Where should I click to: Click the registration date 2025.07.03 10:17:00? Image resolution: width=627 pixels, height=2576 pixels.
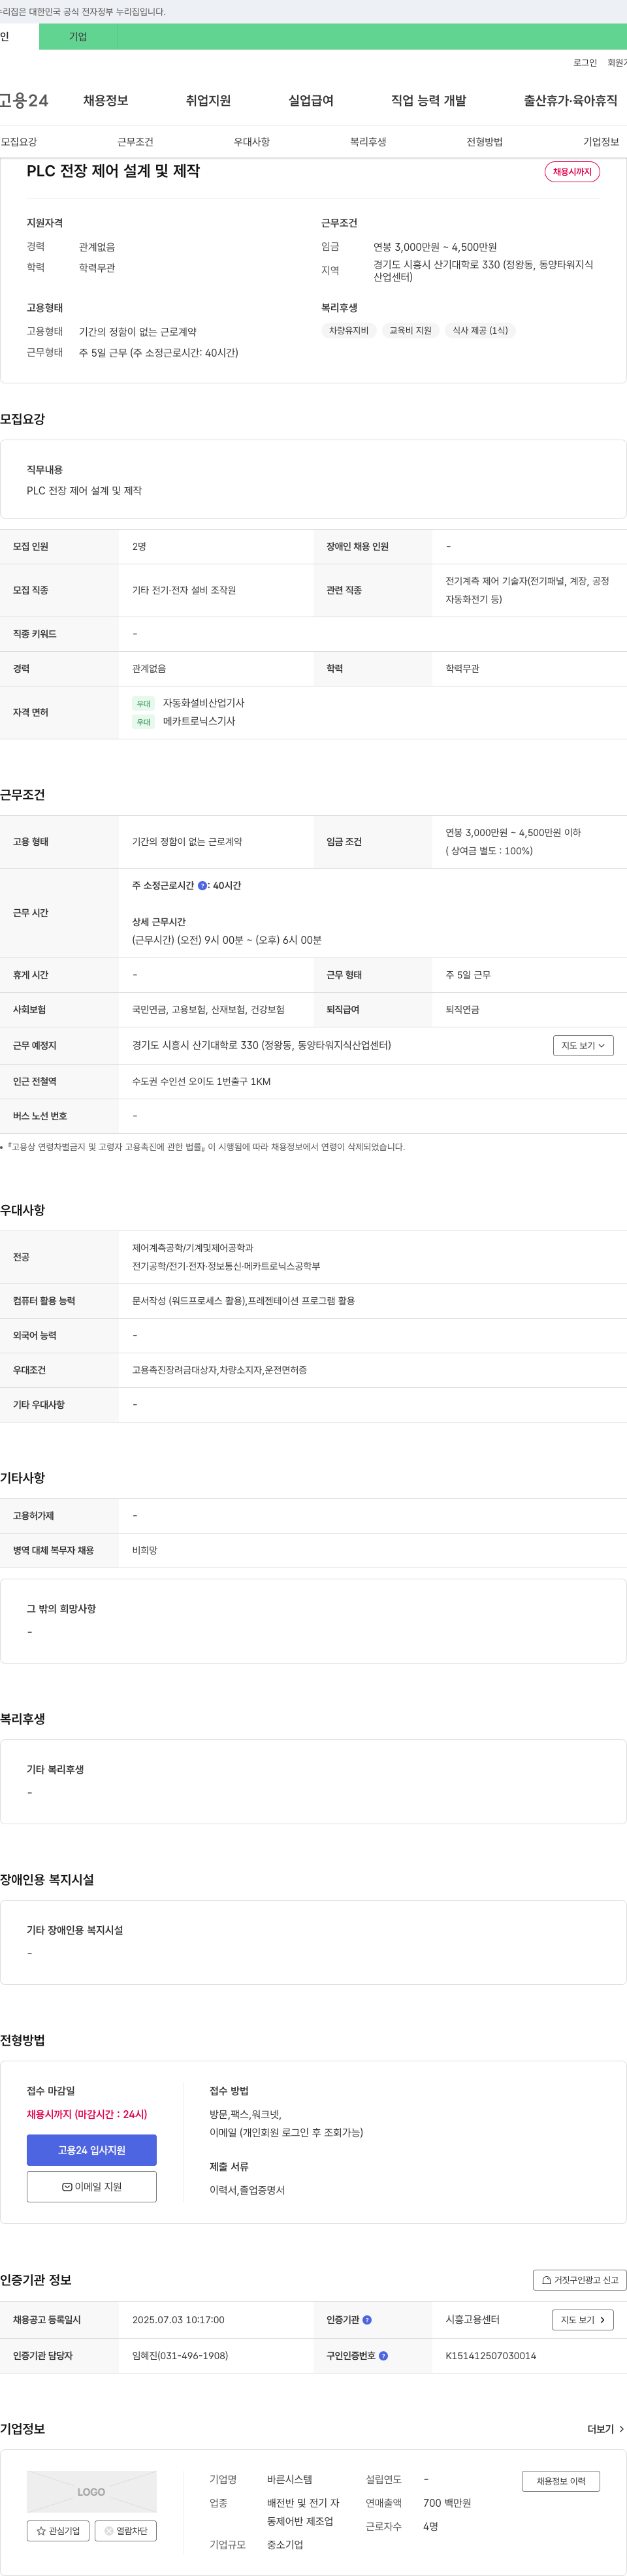point(178,2319)
